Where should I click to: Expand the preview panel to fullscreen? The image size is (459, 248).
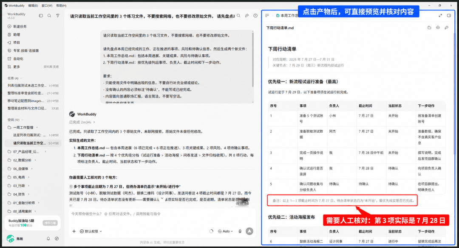tap(440, 16)
